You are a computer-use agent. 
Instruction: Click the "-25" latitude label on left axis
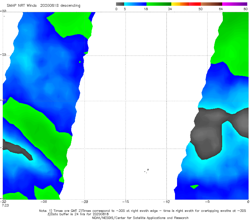tap(3, 55)
